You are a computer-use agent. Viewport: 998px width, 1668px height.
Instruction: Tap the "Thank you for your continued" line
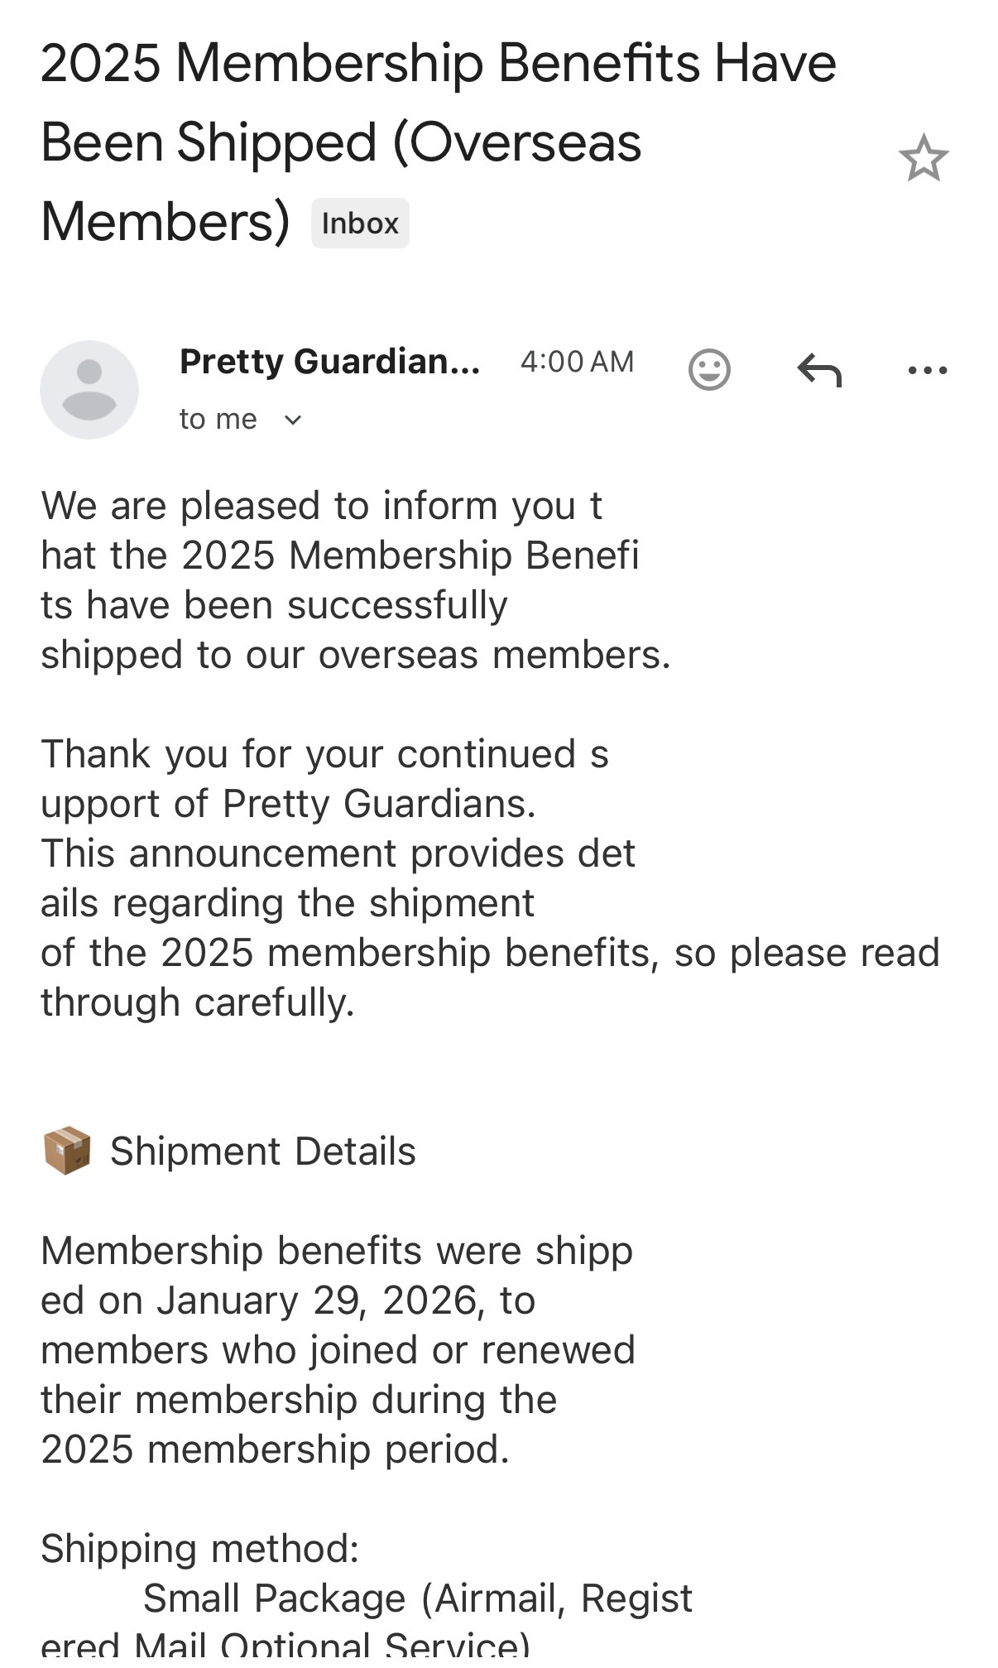(324, 754)
